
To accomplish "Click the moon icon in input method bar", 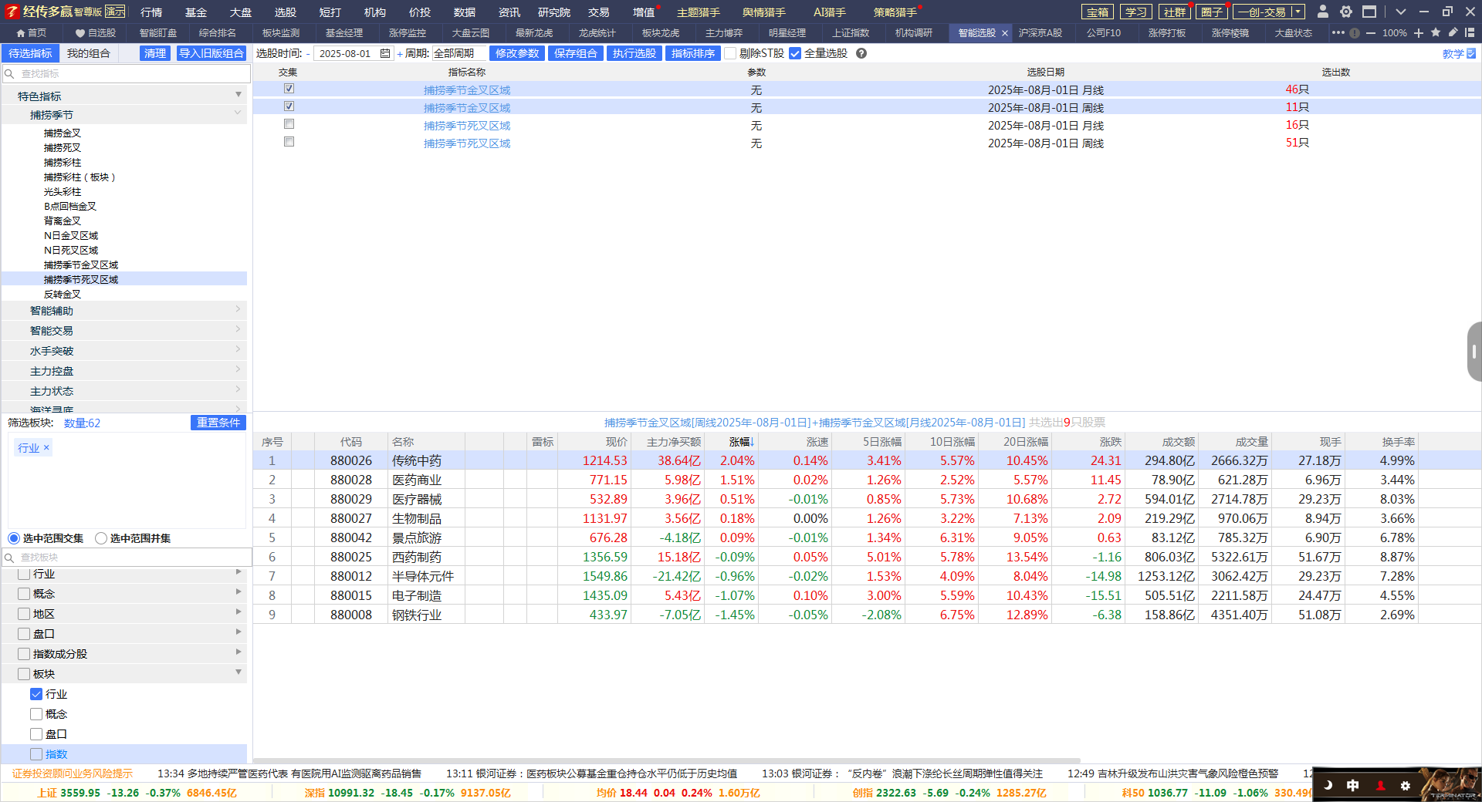I will click(x=1328, y=785).
